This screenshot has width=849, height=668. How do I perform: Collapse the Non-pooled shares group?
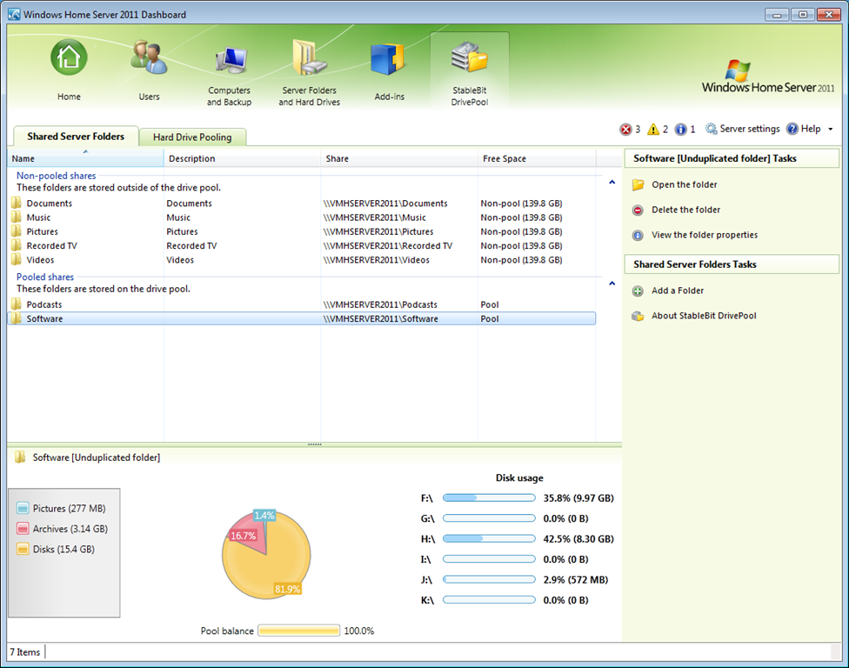(612, 183)
